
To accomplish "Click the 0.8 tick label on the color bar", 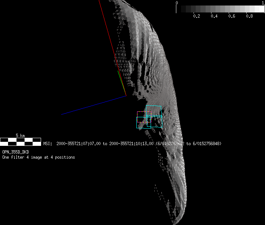I will (x=249, y=16).
